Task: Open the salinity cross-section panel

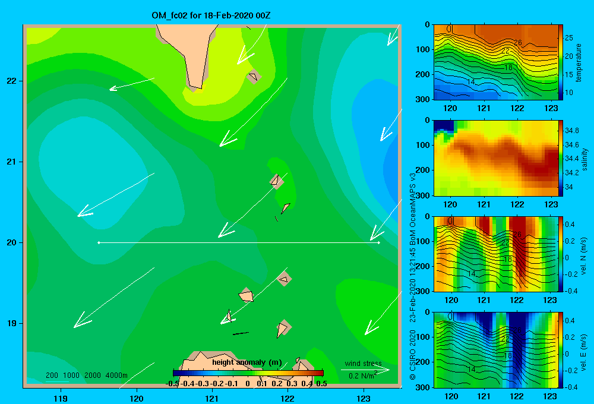Action: pos(496,159)
